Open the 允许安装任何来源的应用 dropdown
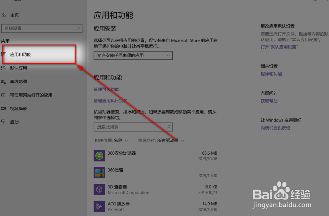The image size is (329, 216). coord(133,55)
